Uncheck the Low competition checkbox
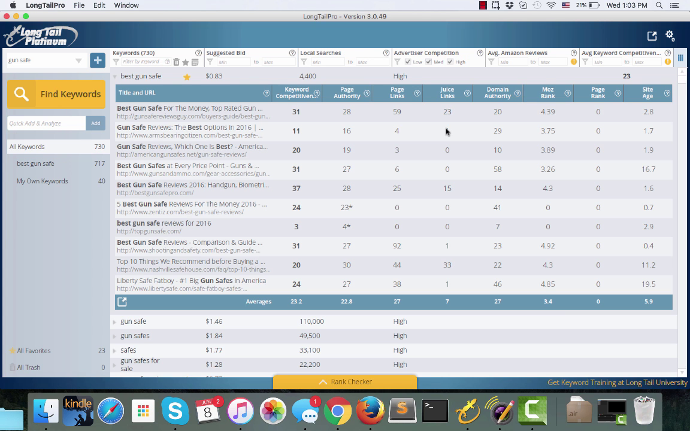Screen dimensions: 690x431 pos(408,62)
